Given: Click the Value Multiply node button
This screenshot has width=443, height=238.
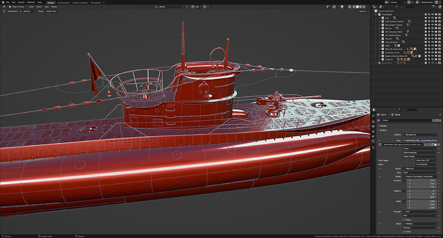Looking at the screenshot, I should pos(419,224).
